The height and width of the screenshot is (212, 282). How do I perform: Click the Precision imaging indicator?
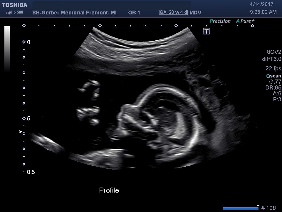(220, 21)
